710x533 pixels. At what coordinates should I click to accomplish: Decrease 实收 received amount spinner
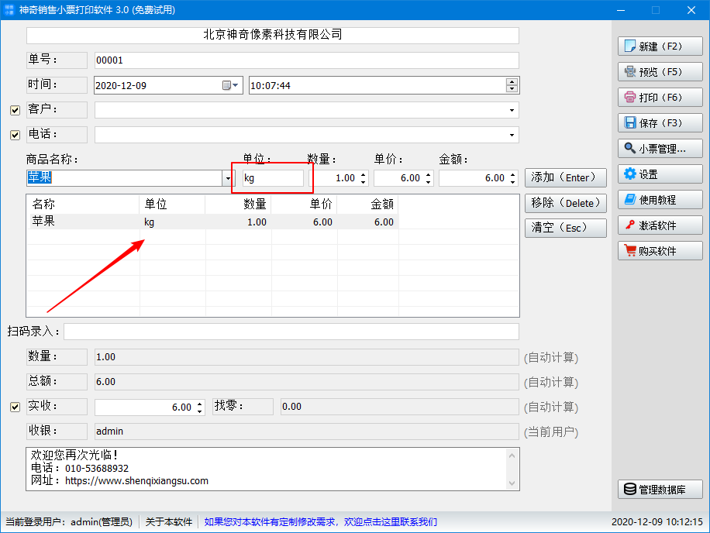pos(200,411)
